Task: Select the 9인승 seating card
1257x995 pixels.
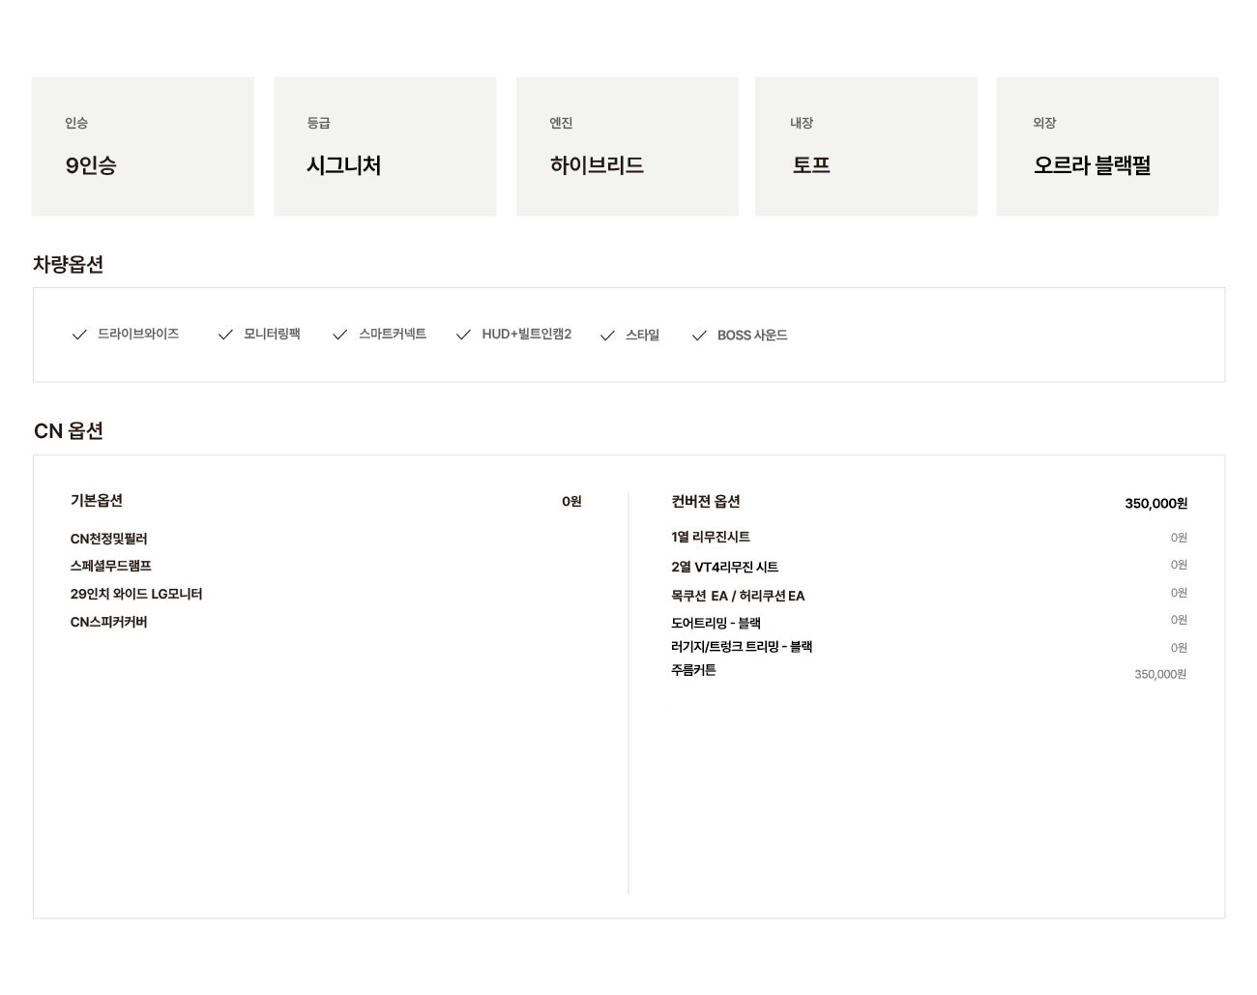Action: (x=143, y=146)
